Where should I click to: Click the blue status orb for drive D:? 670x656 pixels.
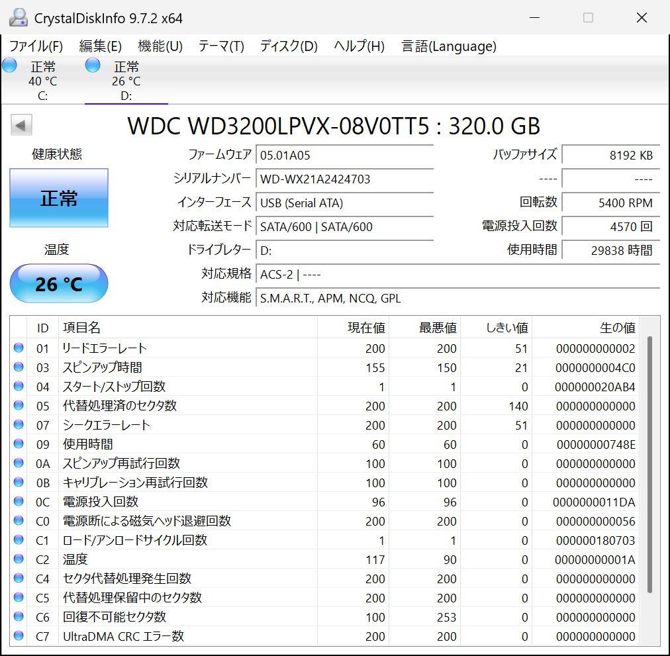click(93, 66)
